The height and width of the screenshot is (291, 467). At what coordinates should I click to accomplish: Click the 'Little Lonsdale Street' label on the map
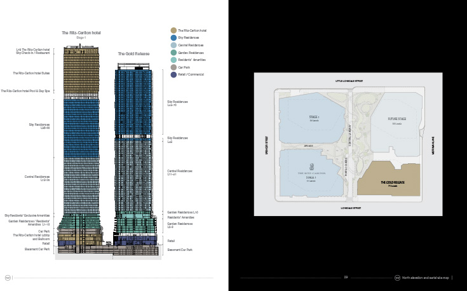pyautogui.click(x=349, y=81)
